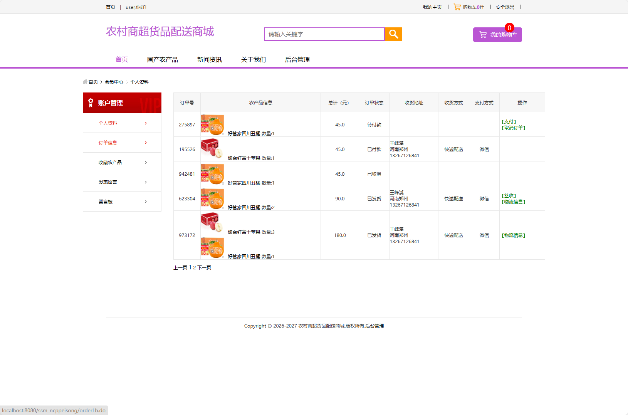The width and height of the screenshot is (628, 415).
Task: Expand the 订单信息 sidebar chevron
Action: [x=146, y=143]
